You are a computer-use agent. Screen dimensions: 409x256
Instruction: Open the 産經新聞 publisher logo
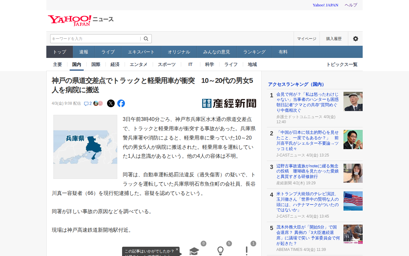pyautogui.click(x=229, y=103)
